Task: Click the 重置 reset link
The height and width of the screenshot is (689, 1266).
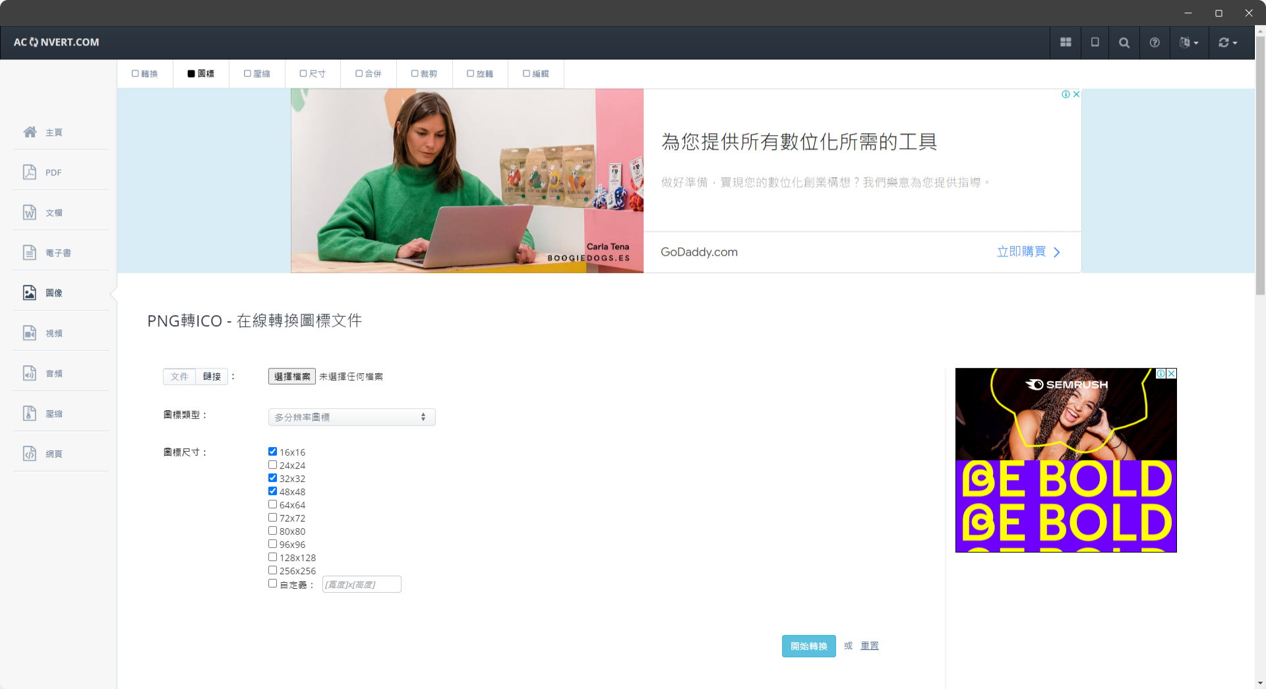Action: (x=870, y=646)
